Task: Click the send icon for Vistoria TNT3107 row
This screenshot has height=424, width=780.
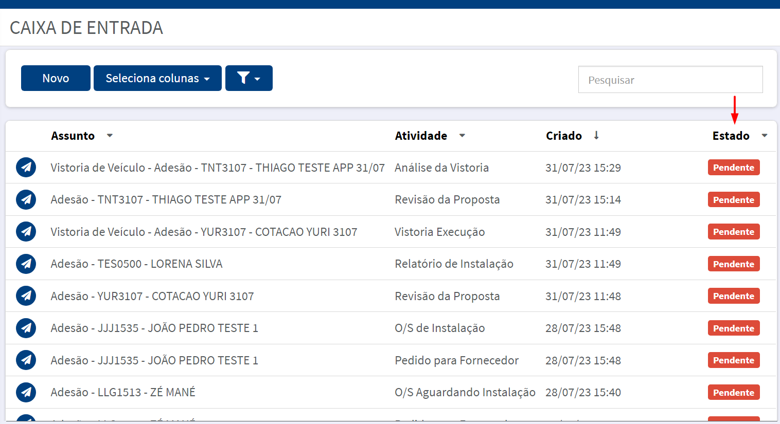Action: coord(26,168)
